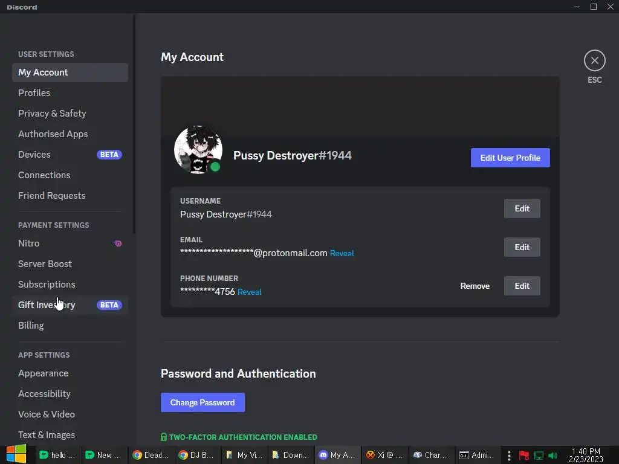Open the taskbar clock showing 1:40 PM
Viewport: 619px width, 464px height.
(586, 456)
